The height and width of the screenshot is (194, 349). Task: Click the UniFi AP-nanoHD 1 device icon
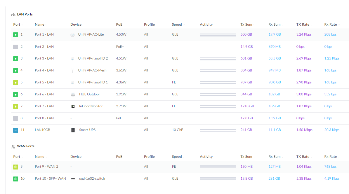click(72, 83)
